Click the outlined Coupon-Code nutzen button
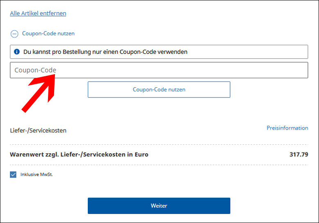This screenshot has width=319, height=223. (159, 89)
